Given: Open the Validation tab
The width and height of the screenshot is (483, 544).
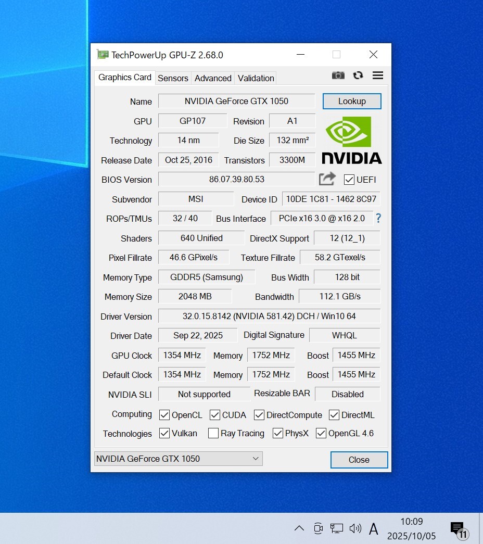Looking at the screenshot, I should click(256, 78).
